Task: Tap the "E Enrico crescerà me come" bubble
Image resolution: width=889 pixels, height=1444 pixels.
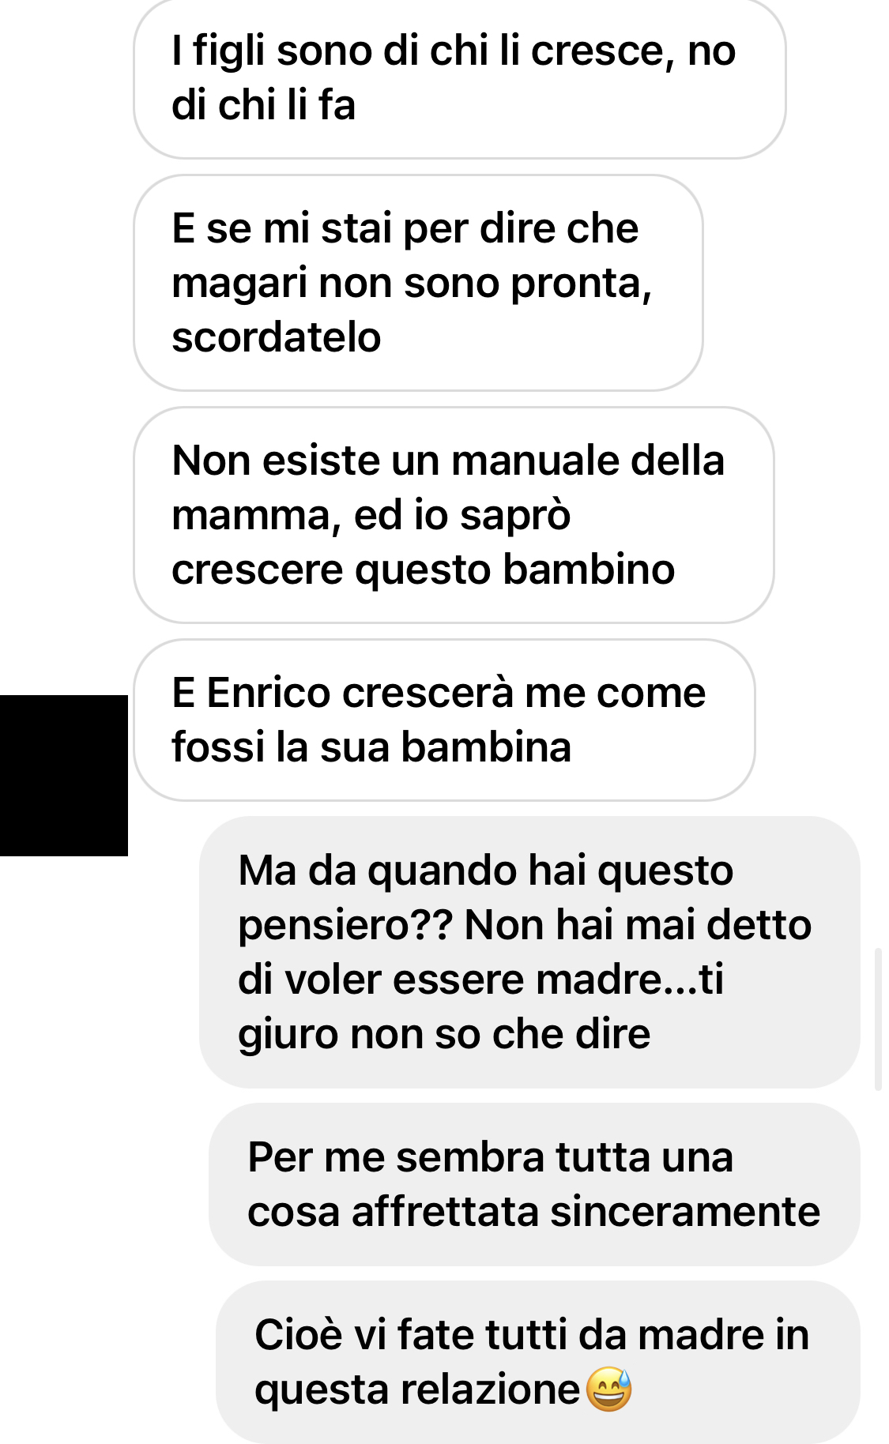Action: [444, 720]
